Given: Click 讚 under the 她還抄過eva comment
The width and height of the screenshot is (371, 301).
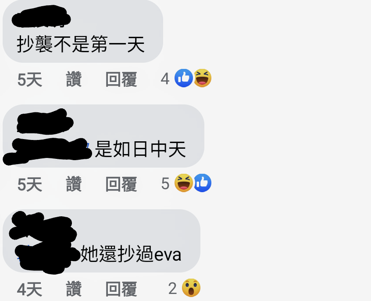Looking at the screenshot, I should tap(74, 289).
